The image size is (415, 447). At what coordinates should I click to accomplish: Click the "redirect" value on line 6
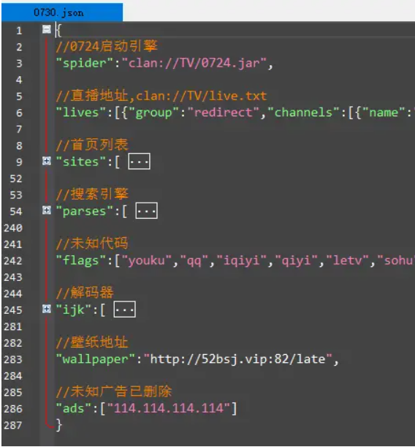point(223,113)
